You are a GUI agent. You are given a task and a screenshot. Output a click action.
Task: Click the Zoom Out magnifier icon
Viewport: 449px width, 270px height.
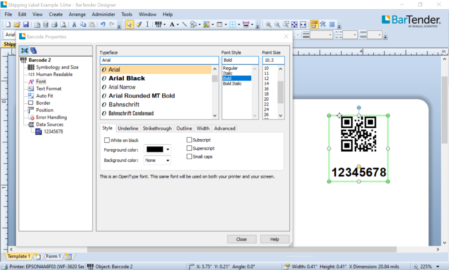[x=277, y=25]
